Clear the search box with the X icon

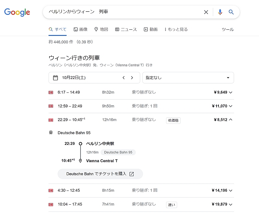[x=206, y=12]
